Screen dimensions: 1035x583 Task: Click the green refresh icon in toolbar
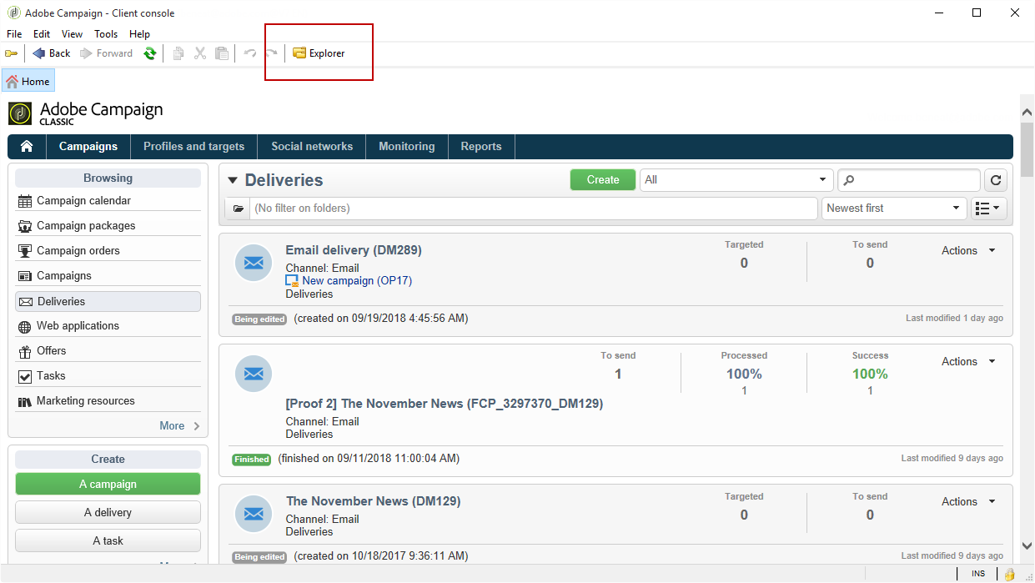[x=149, y=53]
